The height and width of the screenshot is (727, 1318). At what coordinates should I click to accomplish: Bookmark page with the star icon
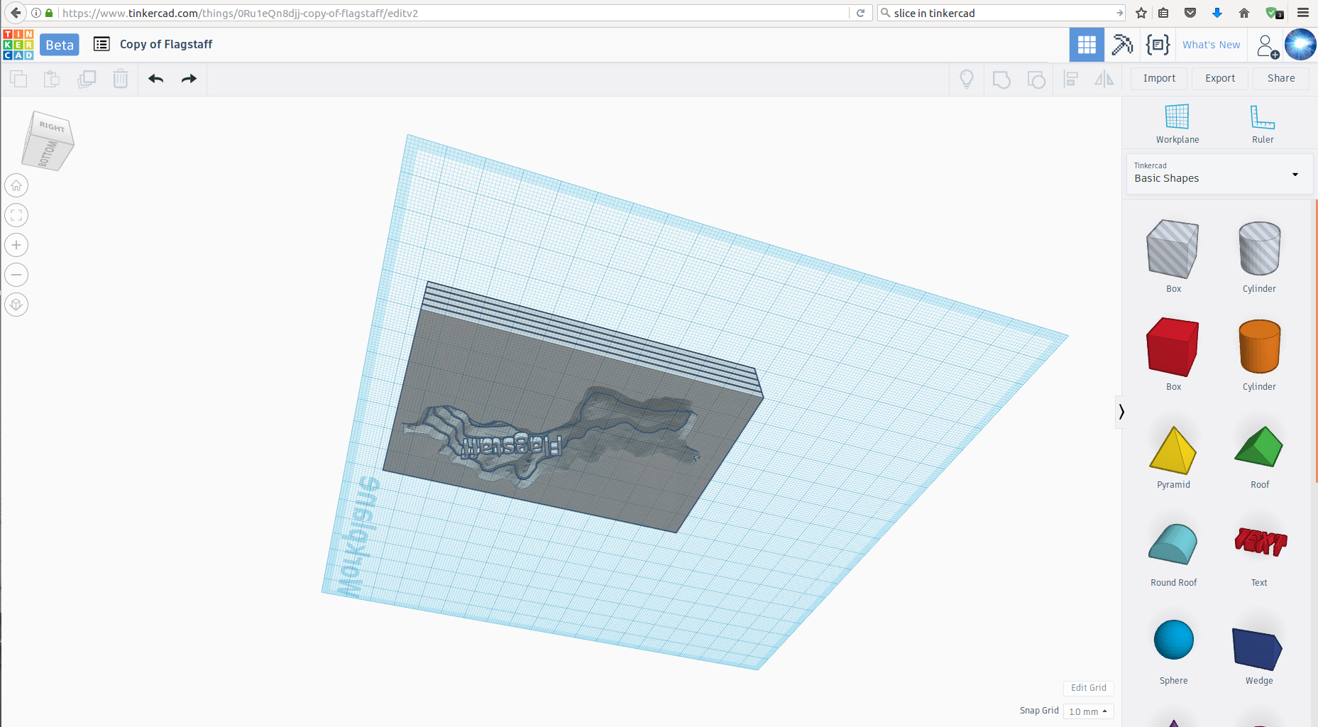coord(1141,13)
